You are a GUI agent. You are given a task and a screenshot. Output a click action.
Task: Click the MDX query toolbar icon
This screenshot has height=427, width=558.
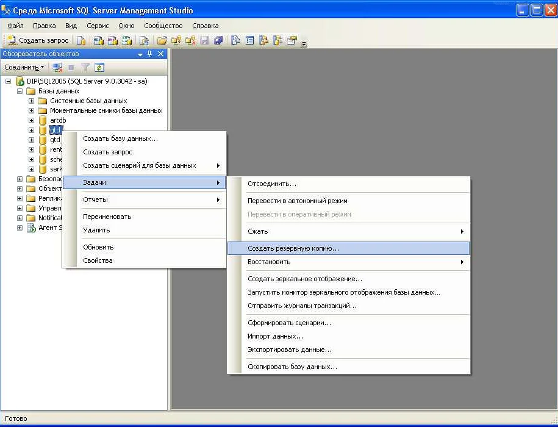98,40
